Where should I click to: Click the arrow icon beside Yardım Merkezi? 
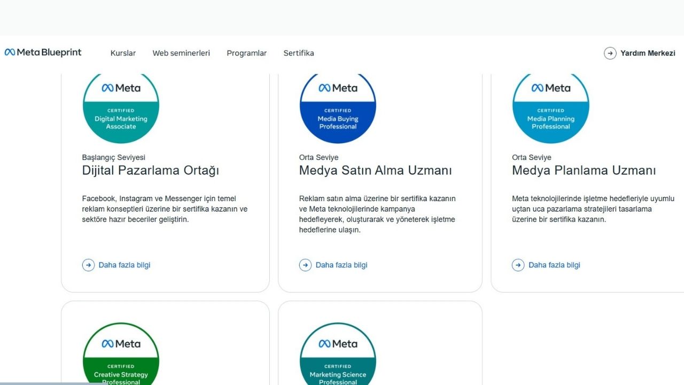610,53
